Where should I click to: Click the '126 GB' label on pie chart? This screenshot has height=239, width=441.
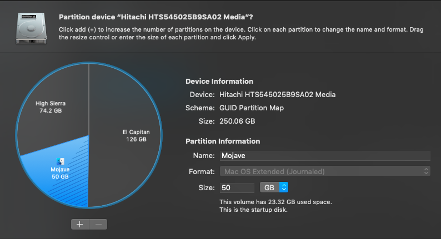tap(136, 139)
